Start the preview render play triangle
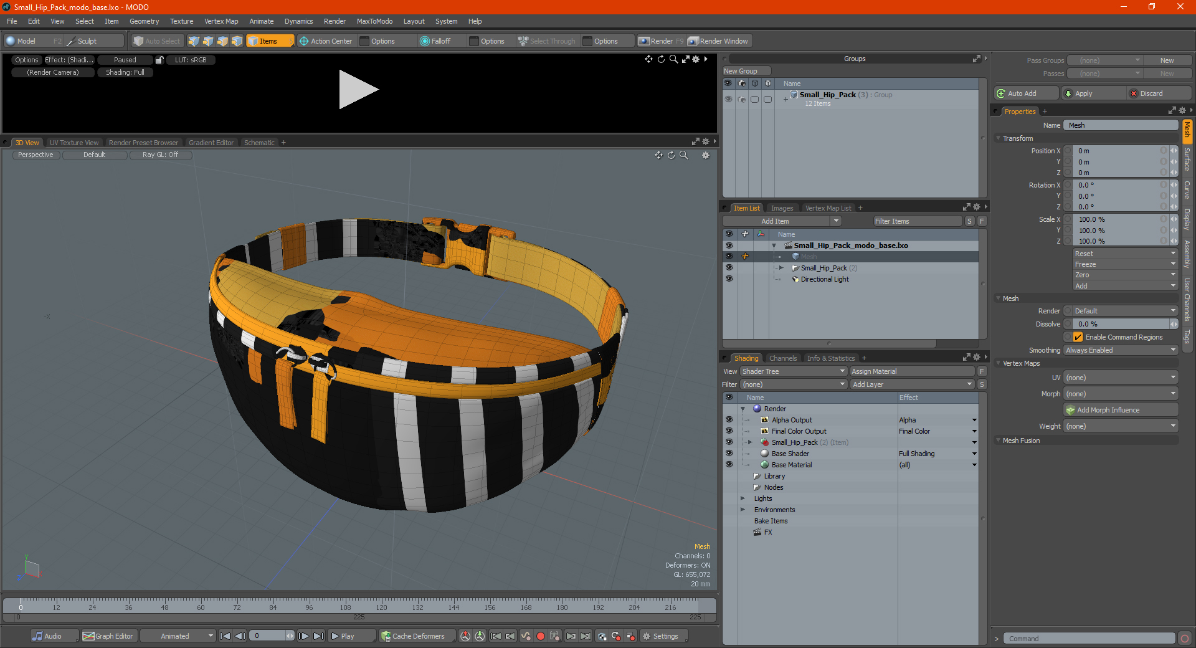This screenshot has width=1196, height=648. pos(358,90)
